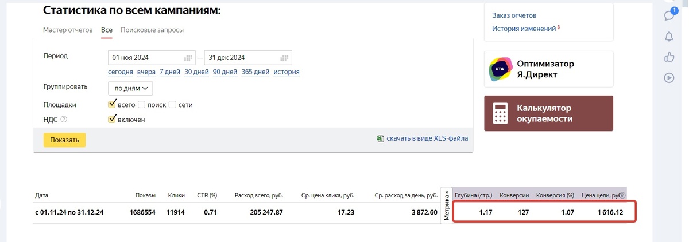Click the Расход всего, руб. column header
This screenshot has height=242, width=689.
click(x=259, y=195)
